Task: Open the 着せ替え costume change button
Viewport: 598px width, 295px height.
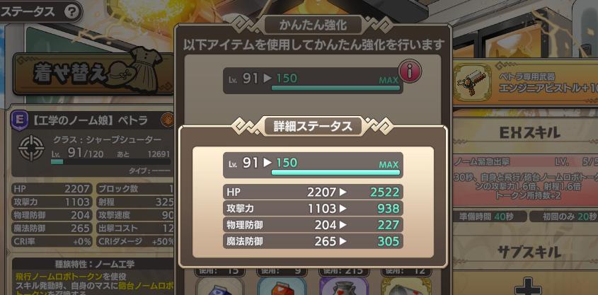Action: point(90,72)
